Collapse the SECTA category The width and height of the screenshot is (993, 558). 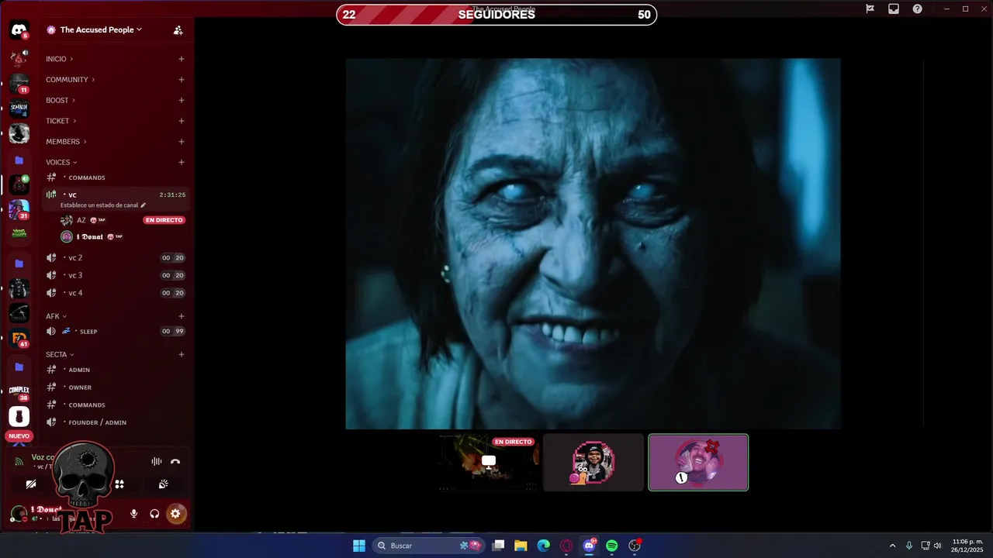pyautogui.click(x=60, y=354)
